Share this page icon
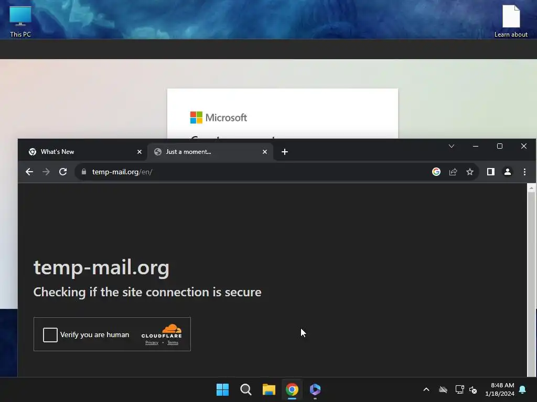537x402 pixels. coord(453,172)
